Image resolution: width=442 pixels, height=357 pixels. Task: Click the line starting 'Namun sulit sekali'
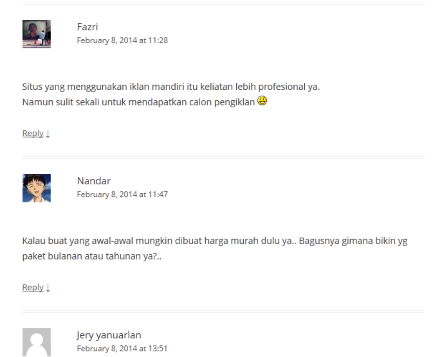[x=139, y=102]
